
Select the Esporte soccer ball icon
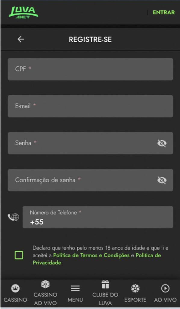click(x=135, y=288)
